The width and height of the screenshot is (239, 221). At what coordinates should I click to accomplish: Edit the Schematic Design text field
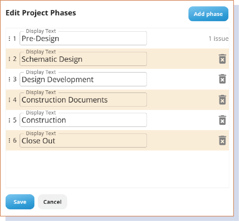[x=83, y=59]
